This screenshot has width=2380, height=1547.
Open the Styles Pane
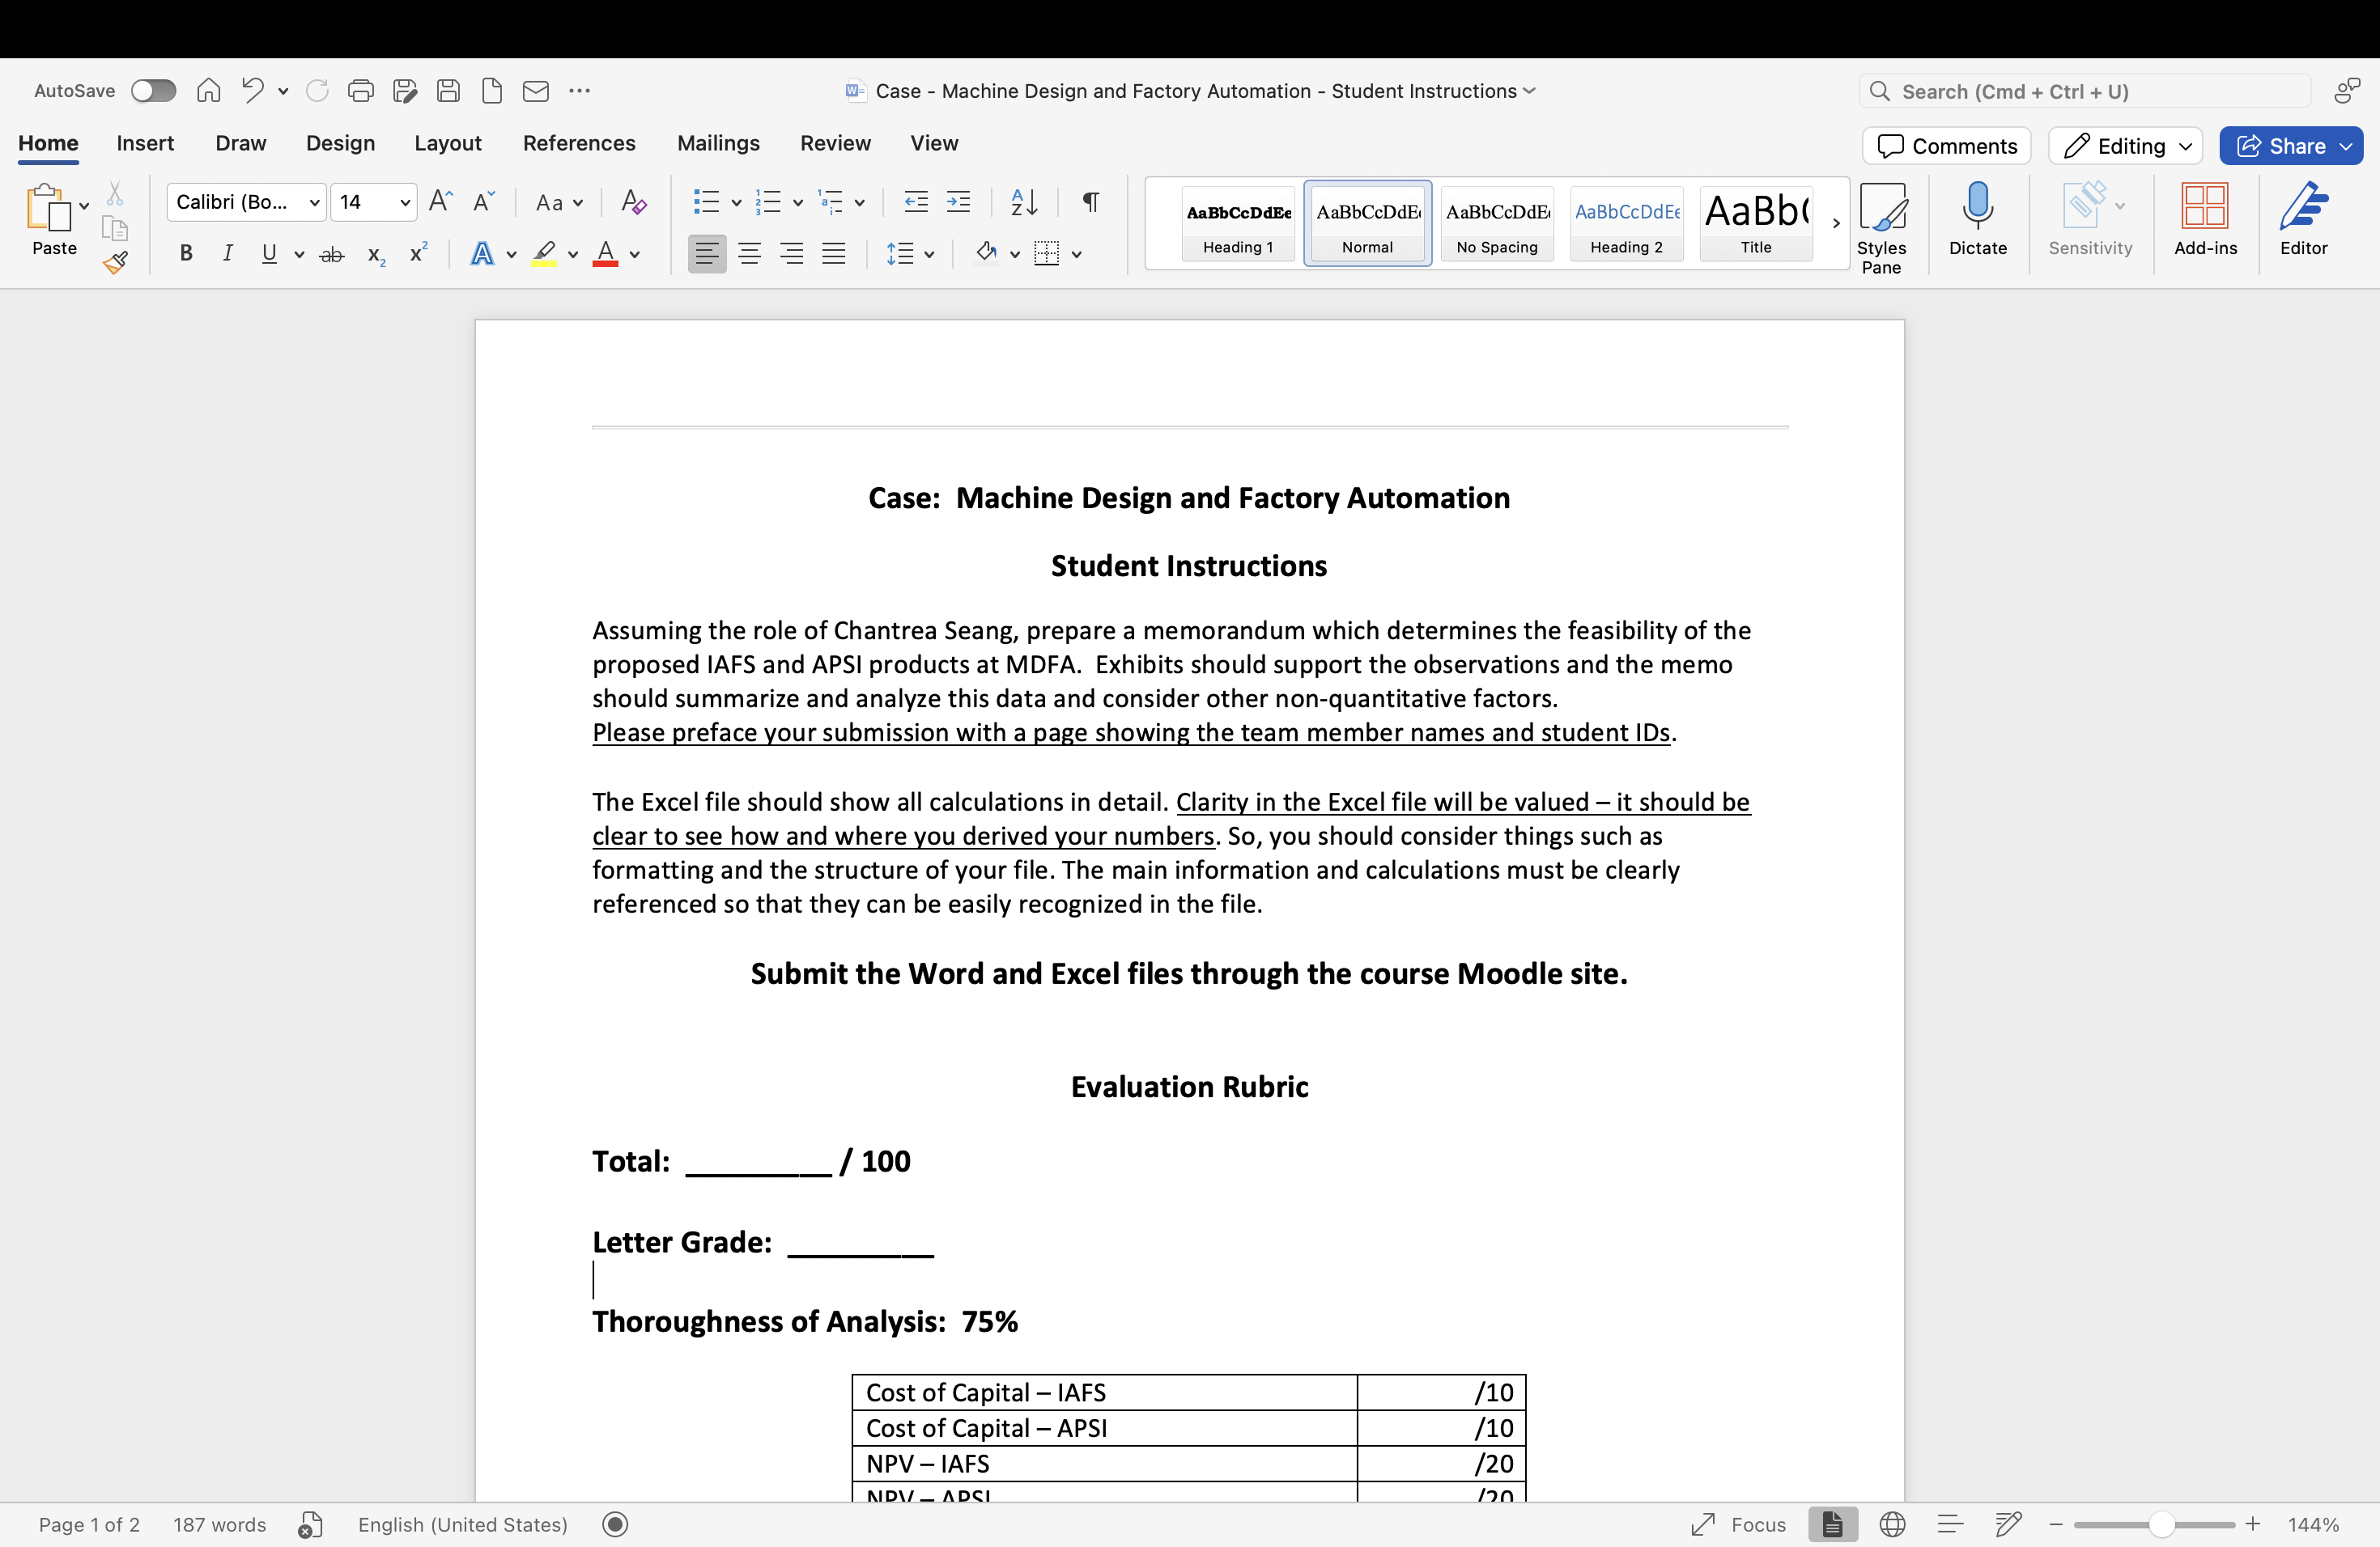pyautogui.click(x=1884, y=223)
